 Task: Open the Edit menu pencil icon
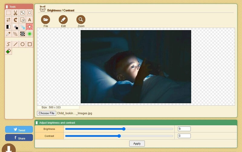63,20
